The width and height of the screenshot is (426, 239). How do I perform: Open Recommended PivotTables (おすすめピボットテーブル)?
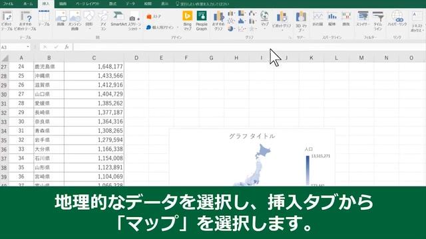[x=25, y=21]
